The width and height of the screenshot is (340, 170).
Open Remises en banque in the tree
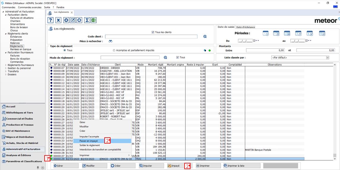(21, 49)
